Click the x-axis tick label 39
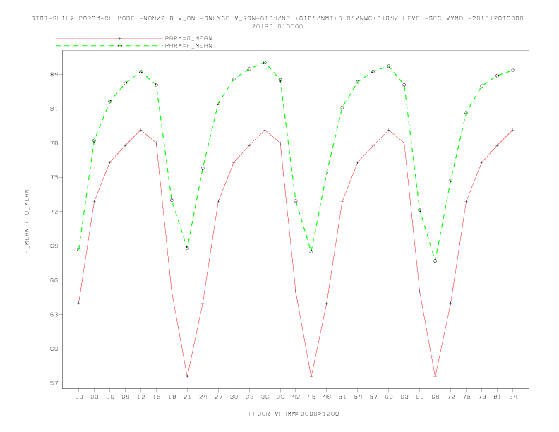This screenshot has height=432, width=559. point(280,397)
